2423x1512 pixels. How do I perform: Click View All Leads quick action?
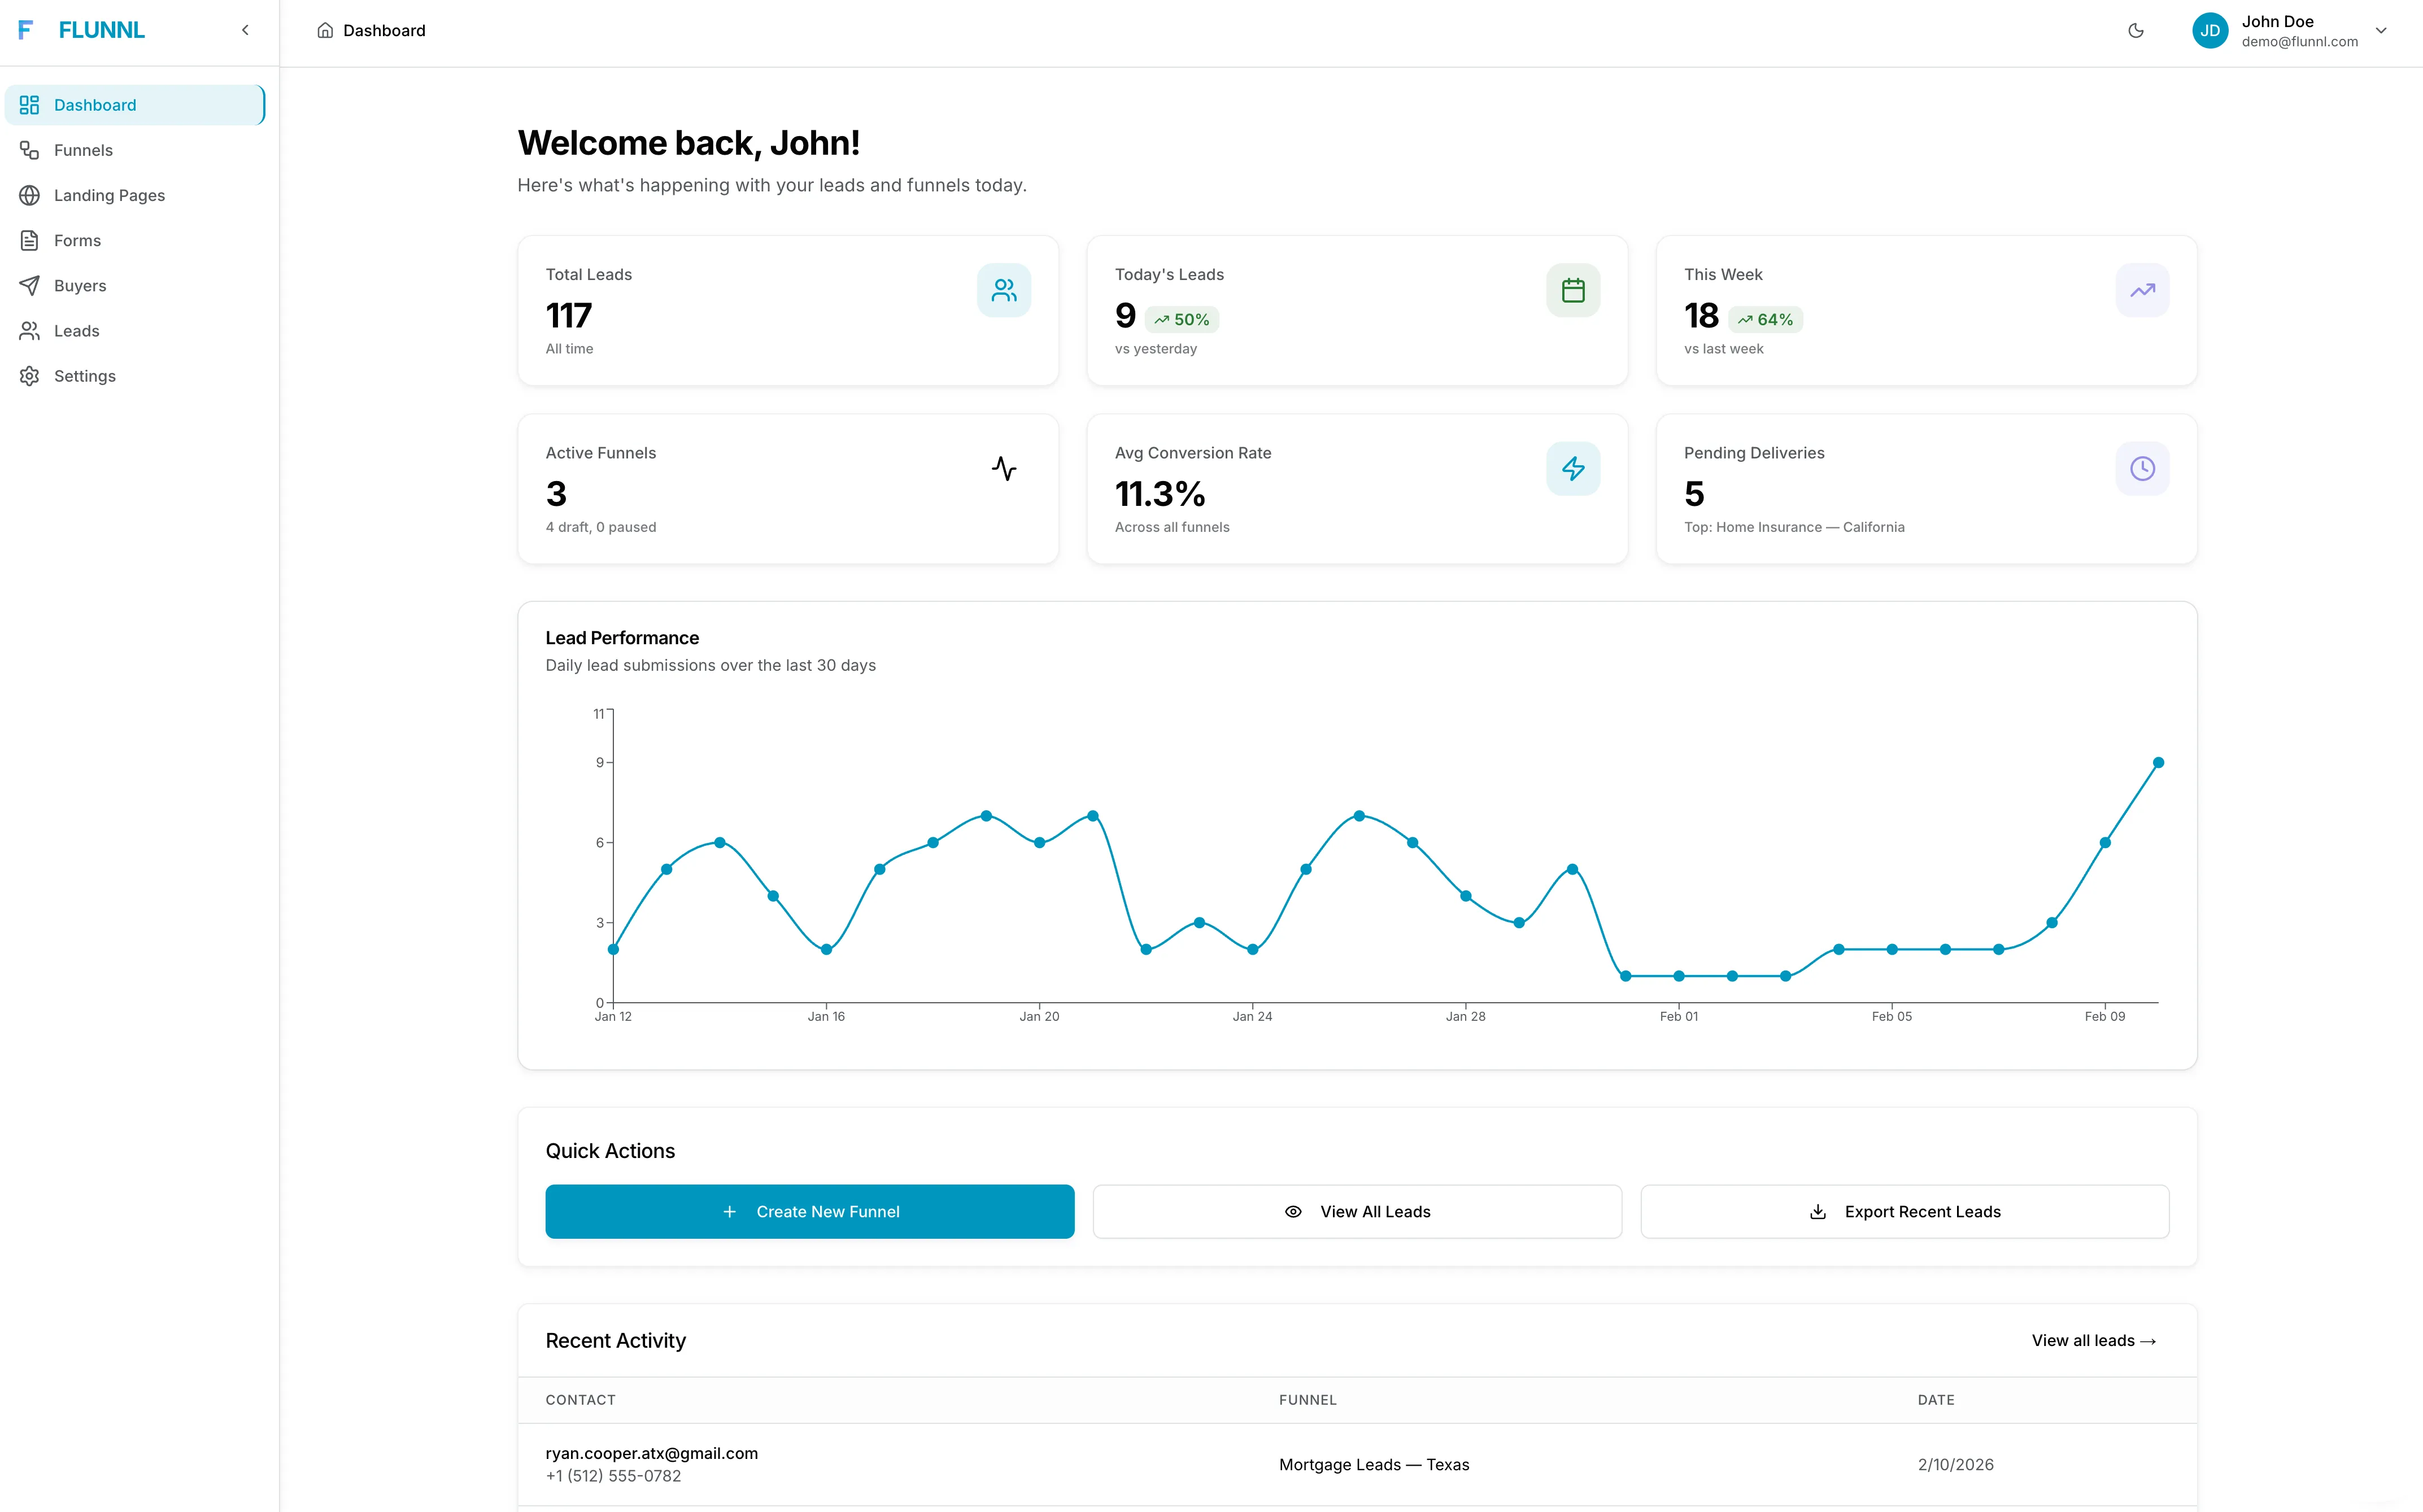pos(1357,1211)
